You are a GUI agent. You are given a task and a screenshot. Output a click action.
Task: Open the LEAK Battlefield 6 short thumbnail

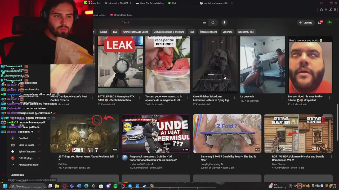click(x=120, y=65)
